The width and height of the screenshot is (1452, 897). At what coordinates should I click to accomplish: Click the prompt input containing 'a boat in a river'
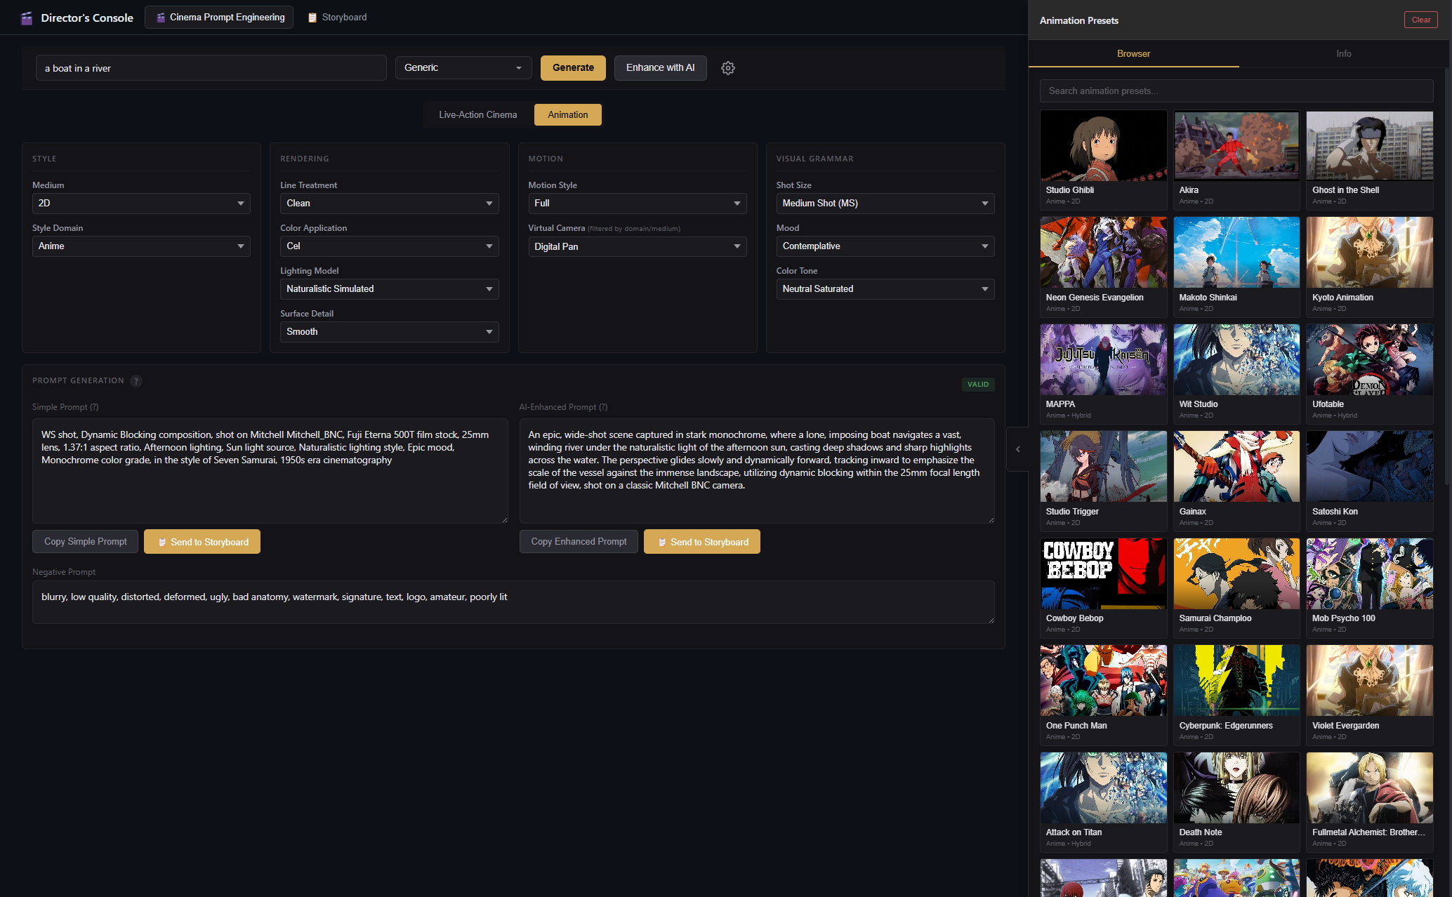point(211,68)
